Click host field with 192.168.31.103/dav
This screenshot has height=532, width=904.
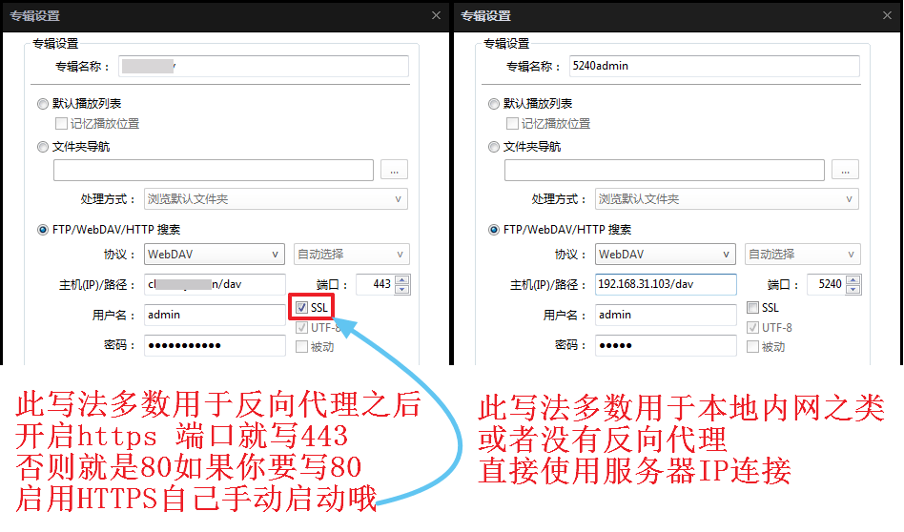[666, 285]
